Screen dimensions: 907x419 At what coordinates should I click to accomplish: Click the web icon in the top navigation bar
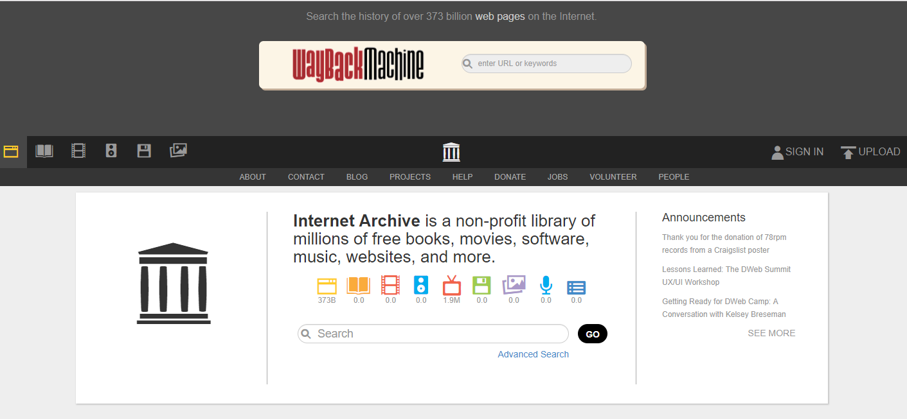10,152
